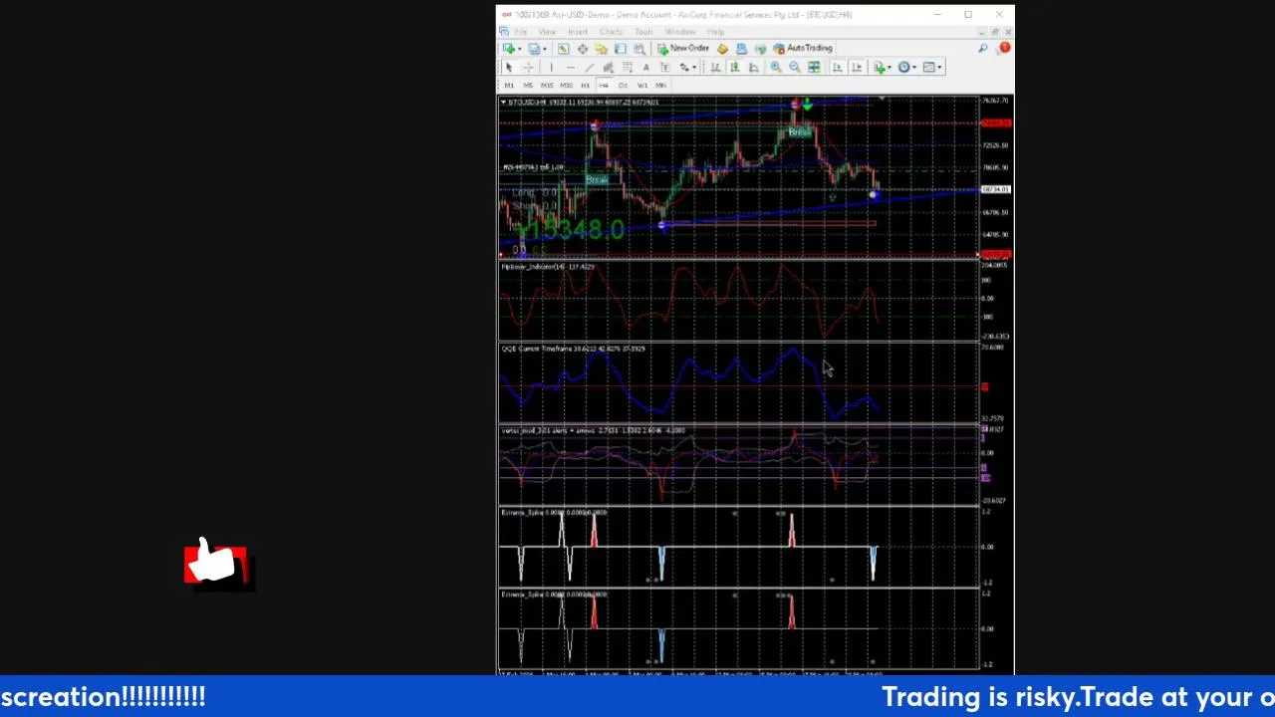The height and width of the screenshot is (717, 1275).
Task: Select the Fibonacci retracement tool
Action: [x=628, y=68]
